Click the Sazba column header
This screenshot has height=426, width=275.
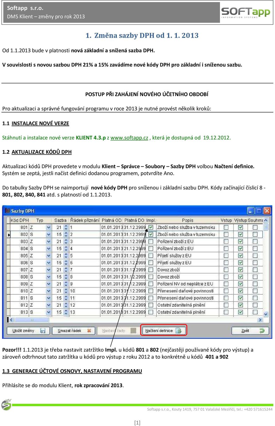pyautogui.click(x=60, y=220)
